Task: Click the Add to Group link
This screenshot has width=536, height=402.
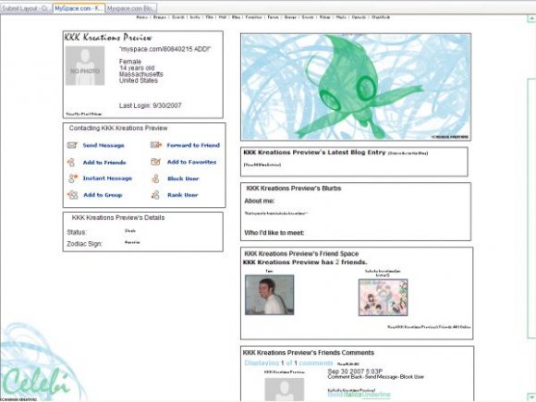Action: click(x=103, y=195)
